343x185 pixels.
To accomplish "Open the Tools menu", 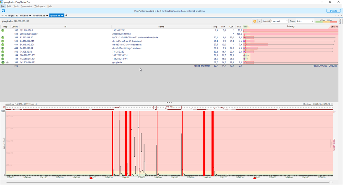I will coord(16,6).
